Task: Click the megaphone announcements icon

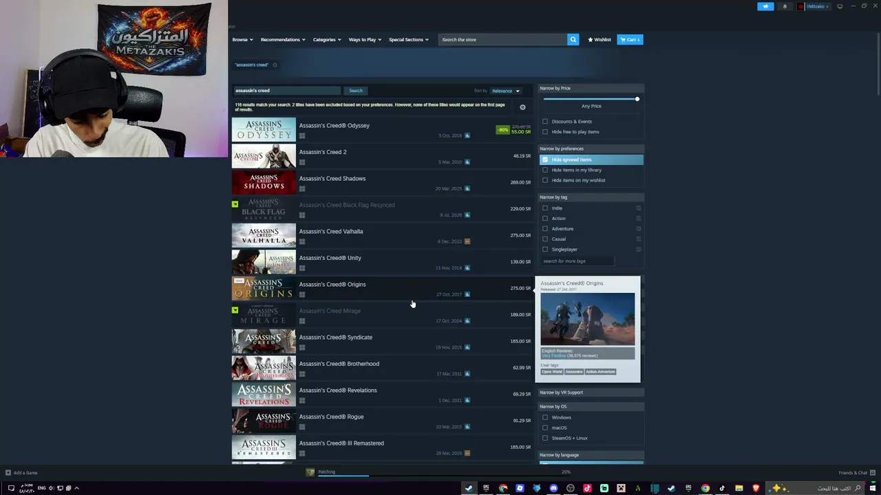Action: tap(765, 6)
